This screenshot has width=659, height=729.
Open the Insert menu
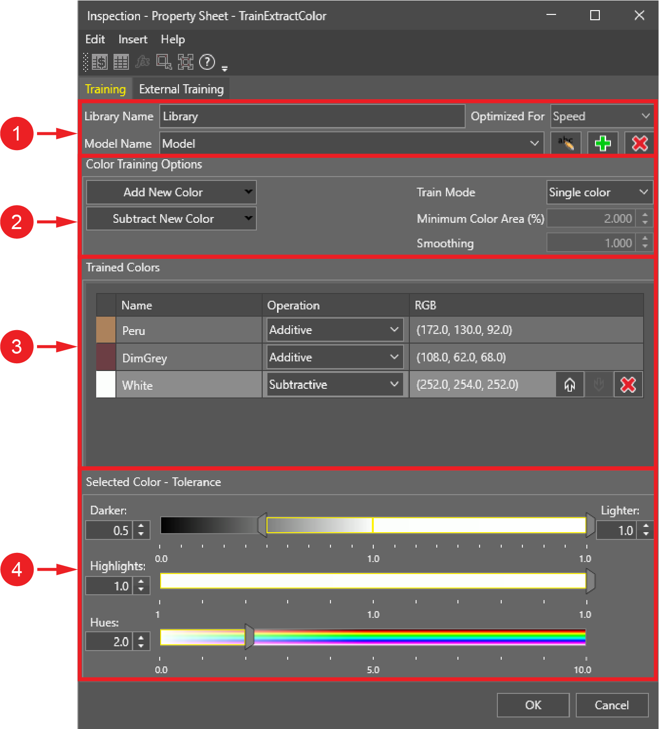pyautogui.click(x=133, y=39)
